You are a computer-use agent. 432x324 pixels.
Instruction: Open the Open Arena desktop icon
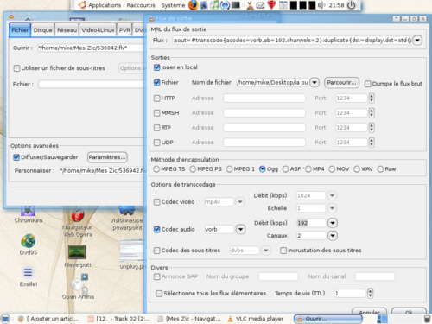click(x=79, y=287)
